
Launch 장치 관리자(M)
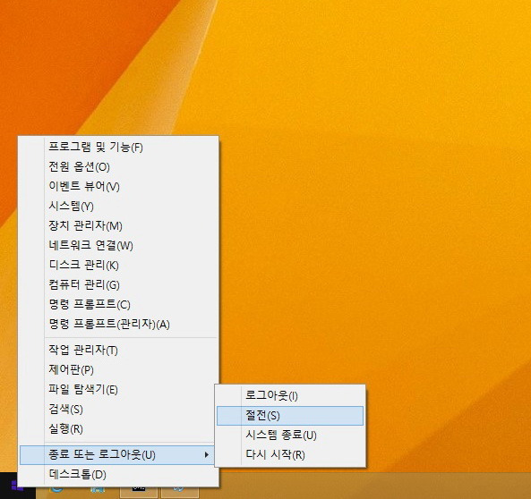[118, 225]
